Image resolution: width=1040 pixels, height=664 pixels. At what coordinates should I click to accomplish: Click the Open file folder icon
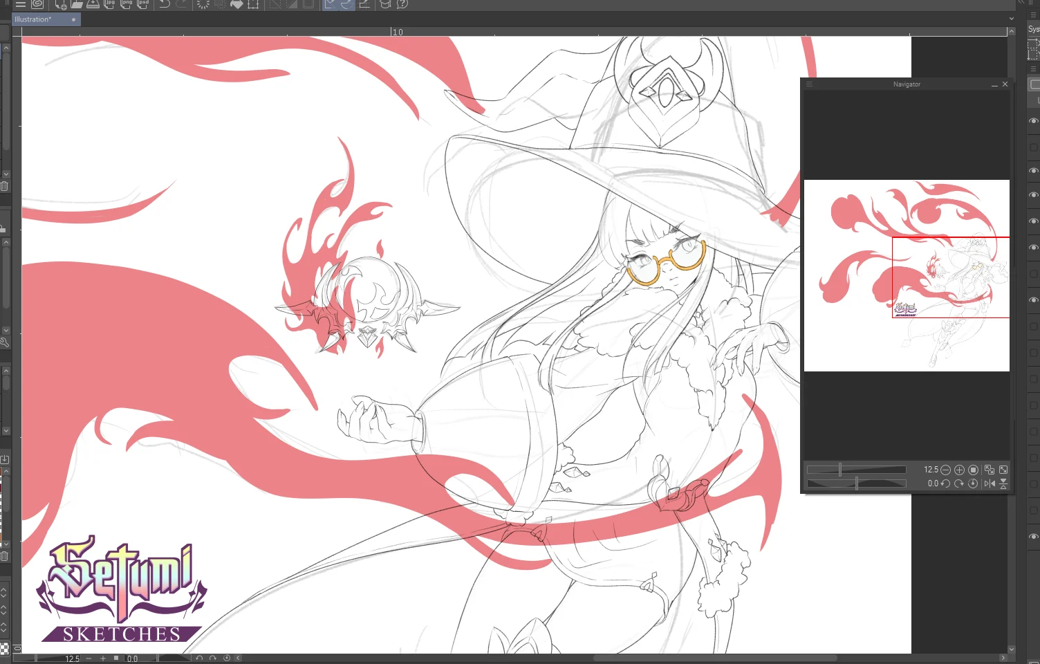click(77, 4)
